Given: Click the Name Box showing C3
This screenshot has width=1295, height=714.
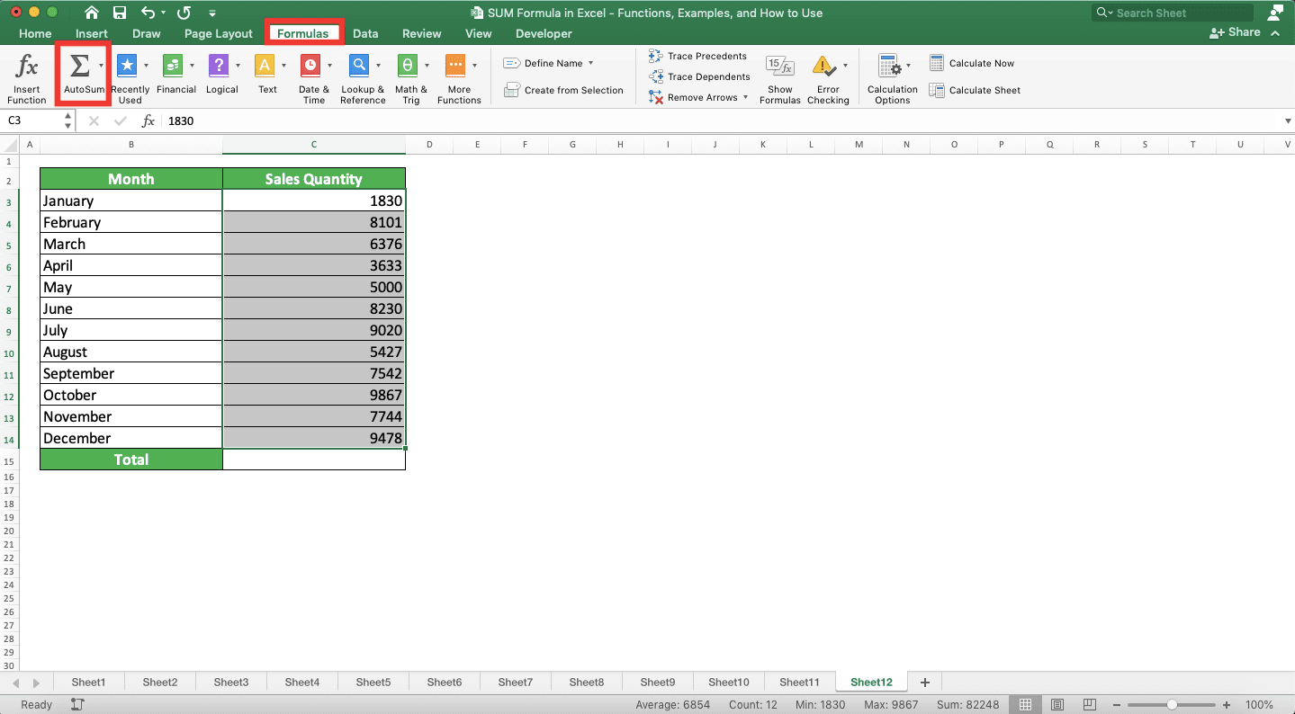Looking at the screenshot, I should [32, 120].
